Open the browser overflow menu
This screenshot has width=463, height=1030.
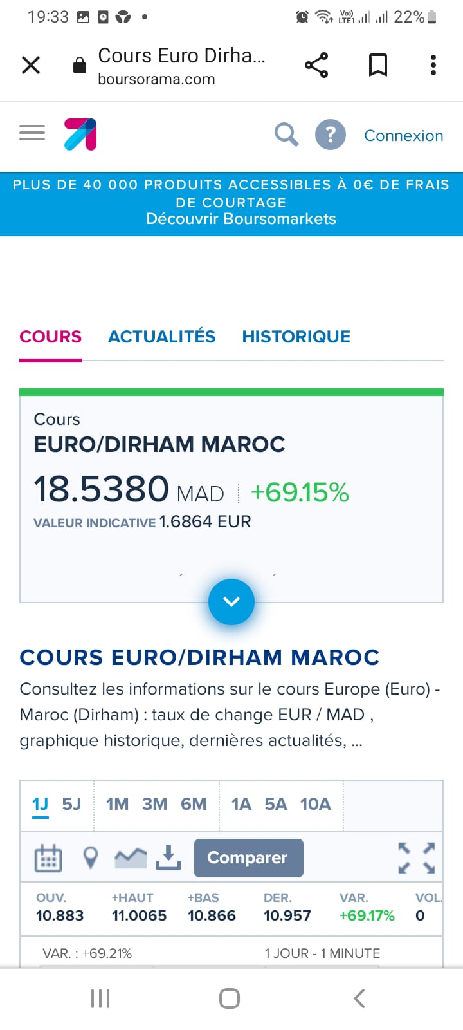[x=433, y=64]
